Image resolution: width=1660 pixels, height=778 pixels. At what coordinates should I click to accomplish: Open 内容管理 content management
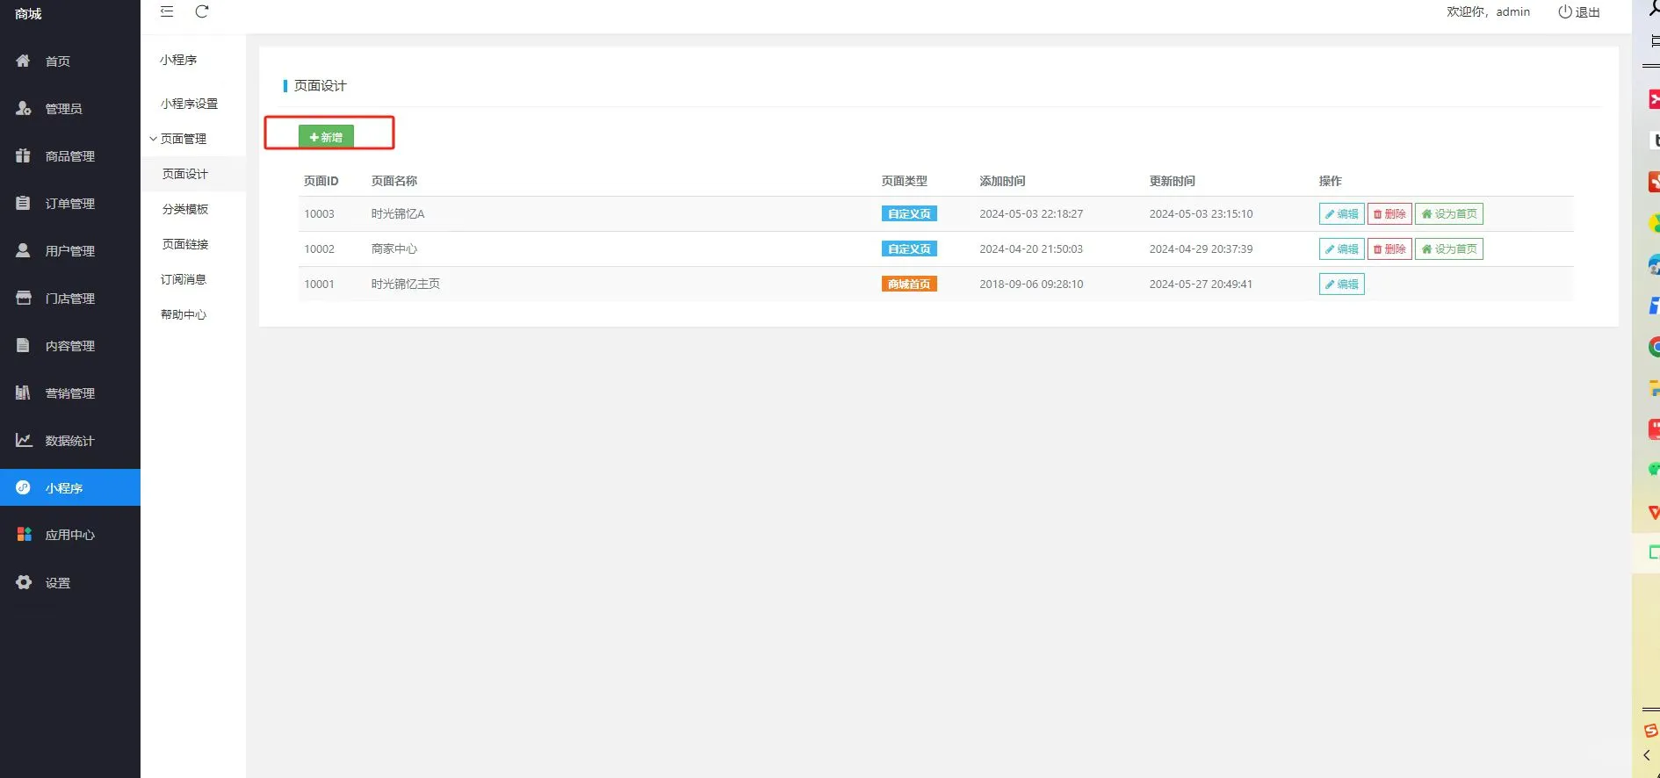point(70,346)
